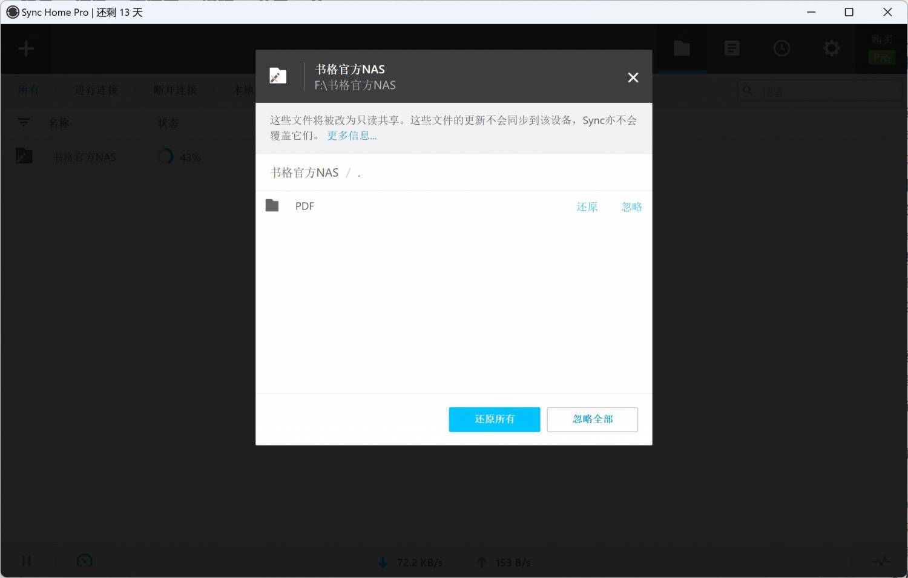Select the 断开连接 tab

click(175, 90)
